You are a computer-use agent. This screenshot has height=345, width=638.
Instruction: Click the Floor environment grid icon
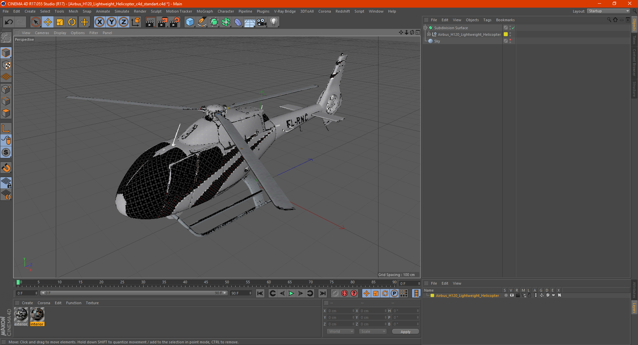[250, 22]
